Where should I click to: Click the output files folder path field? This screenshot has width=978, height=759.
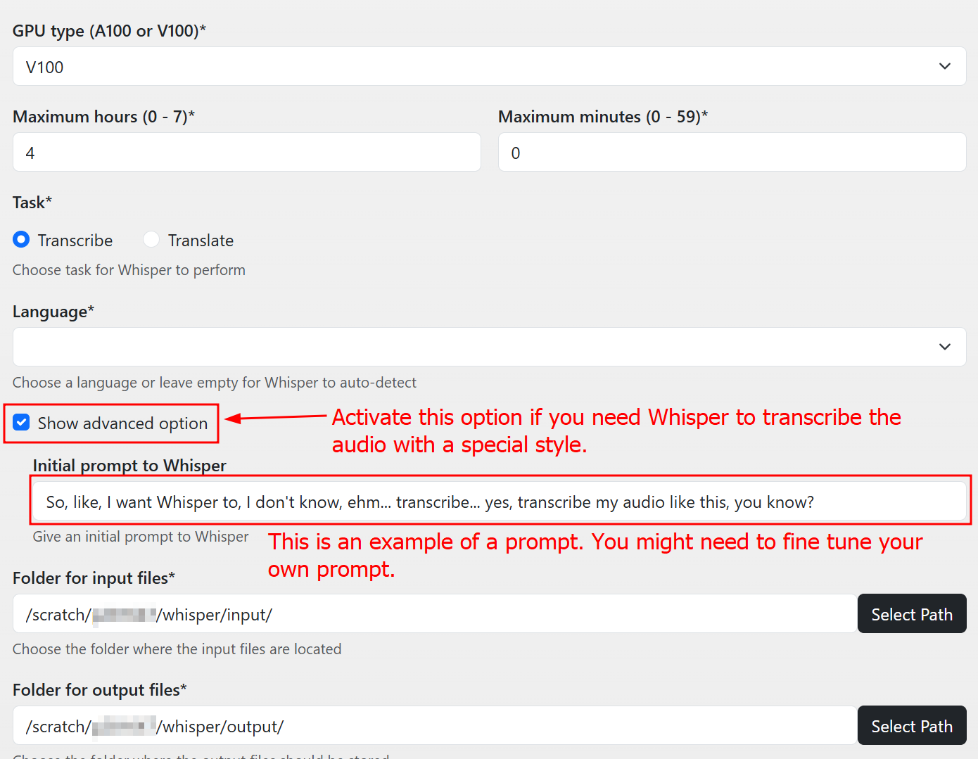(x=435, y=726)
